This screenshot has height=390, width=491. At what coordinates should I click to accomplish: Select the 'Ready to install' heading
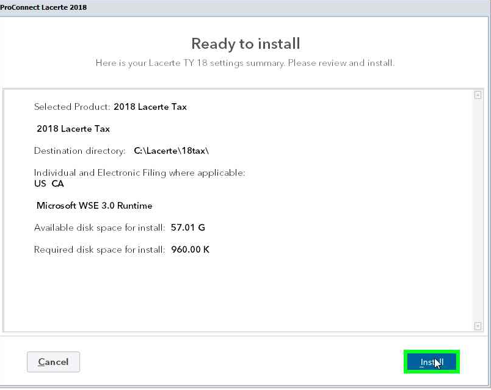[245, 43]
